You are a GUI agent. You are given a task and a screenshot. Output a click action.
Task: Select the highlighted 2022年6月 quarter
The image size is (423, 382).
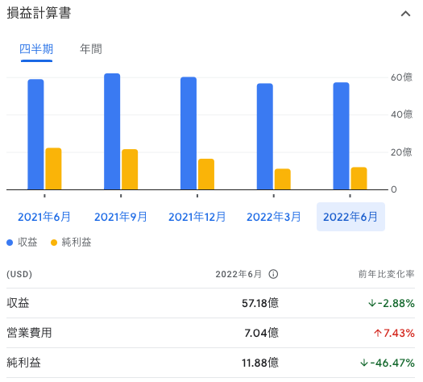coord(350,217)
